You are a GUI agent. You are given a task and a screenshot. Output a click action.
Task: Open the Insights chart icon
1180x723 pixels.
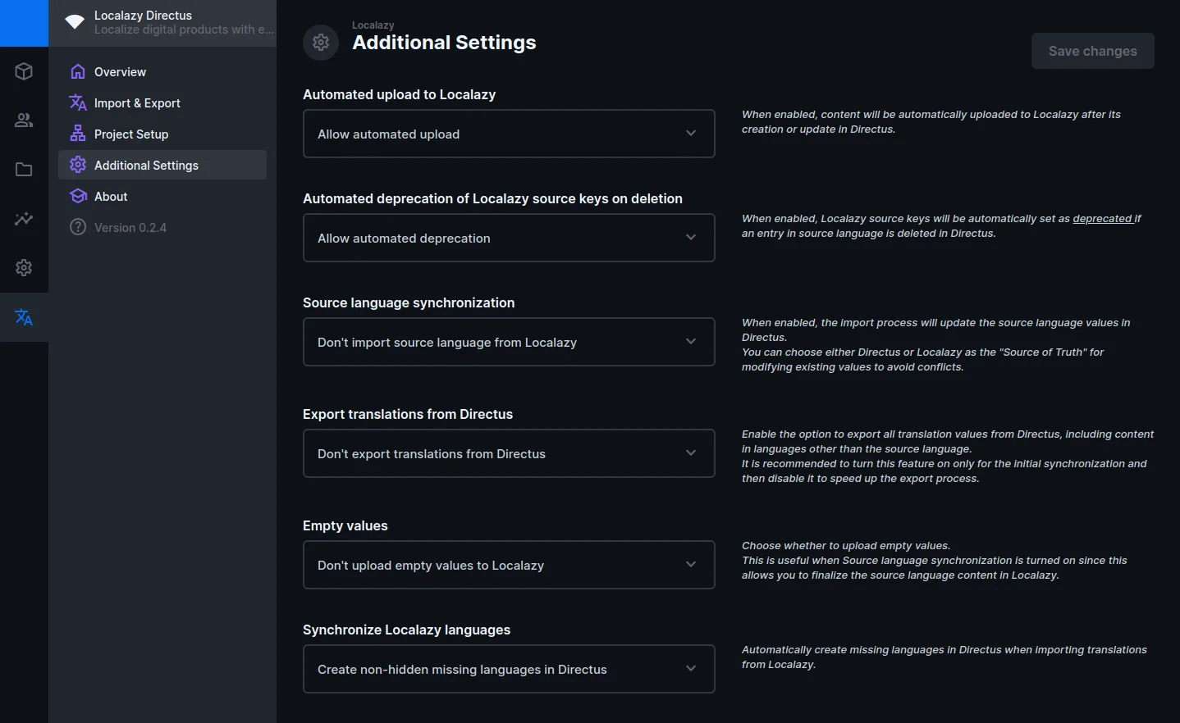(x=24, y=219)
